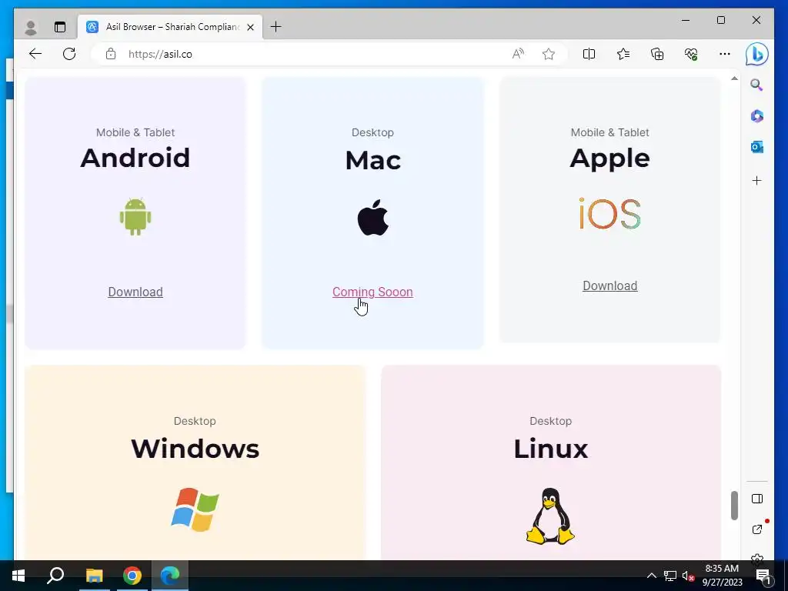
Task: Open the sidebar Search icon
Action: (757, 85)
